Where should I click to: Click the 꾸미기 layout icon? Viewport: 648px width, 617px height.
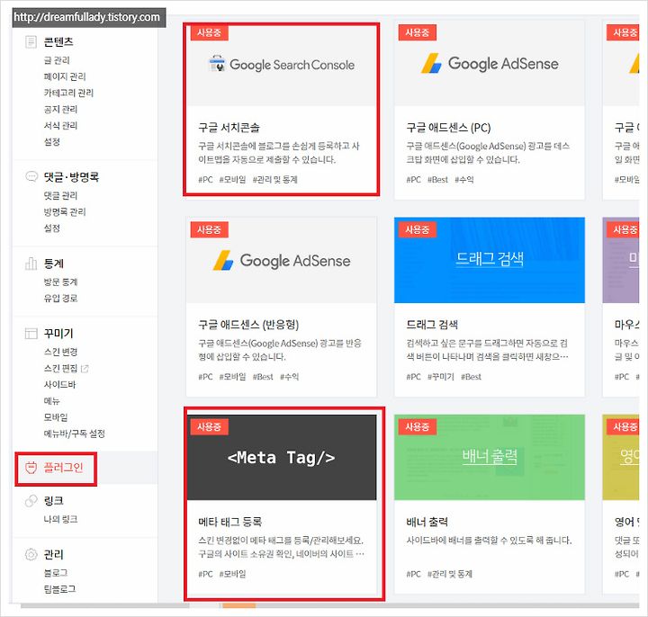click(31, 334)
